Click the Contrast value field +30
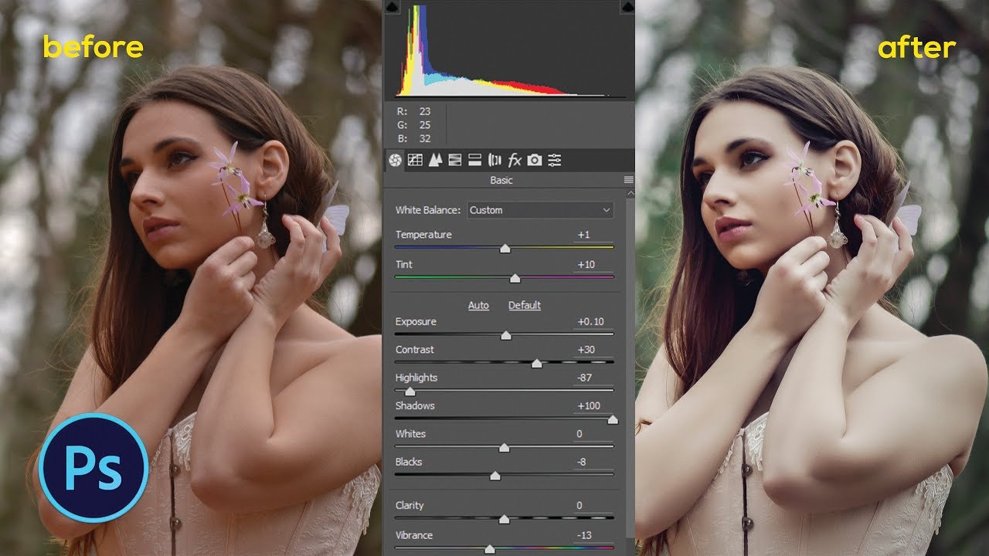Viewport: 989px width, 556px height. tap(593, 350)
